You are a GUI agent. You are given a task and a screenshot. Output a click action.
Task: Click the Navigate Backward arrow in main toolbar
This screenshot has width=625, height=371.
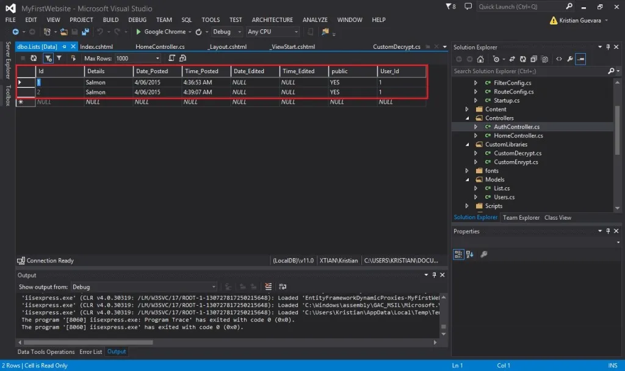click(15, 32)
